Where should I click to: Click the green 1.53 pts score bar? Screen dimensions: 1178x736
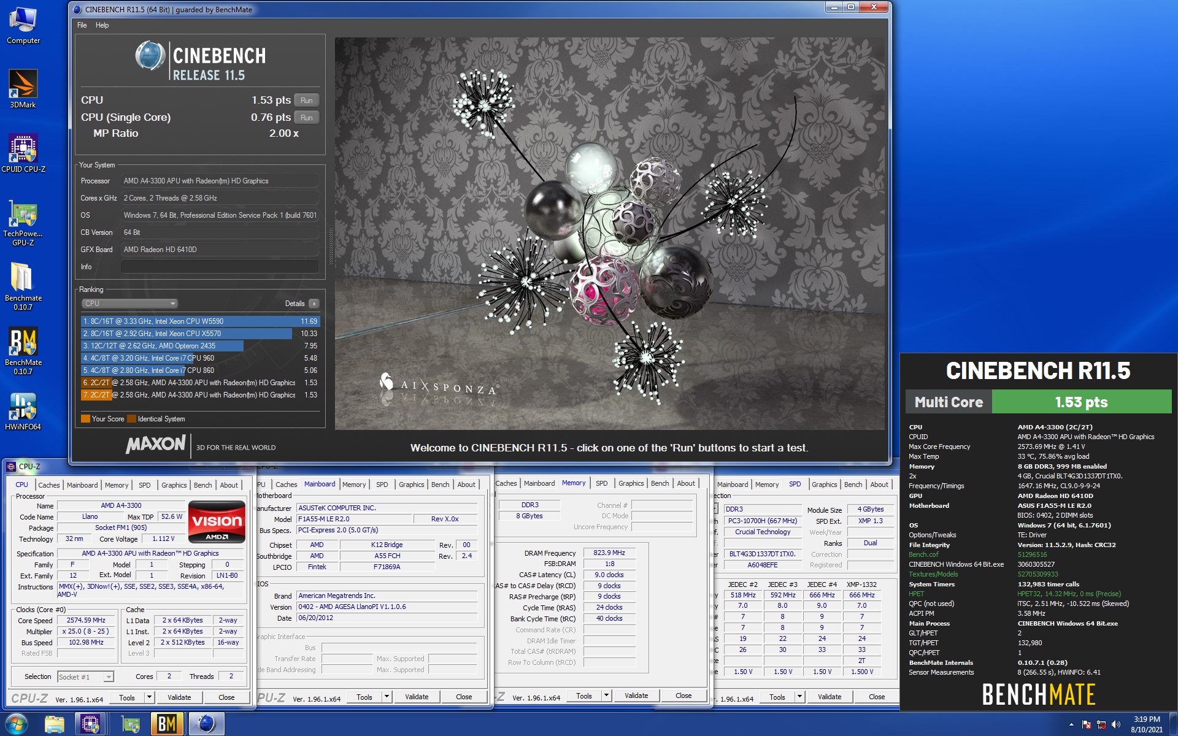[1081, 402]
